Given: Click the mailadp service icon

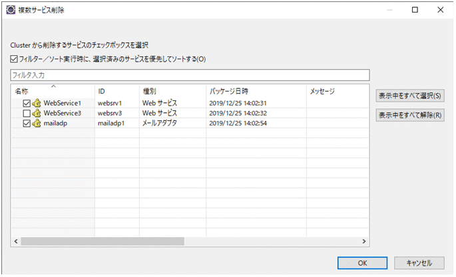Looking at the screenshot, I should click(x=37, y=124).
